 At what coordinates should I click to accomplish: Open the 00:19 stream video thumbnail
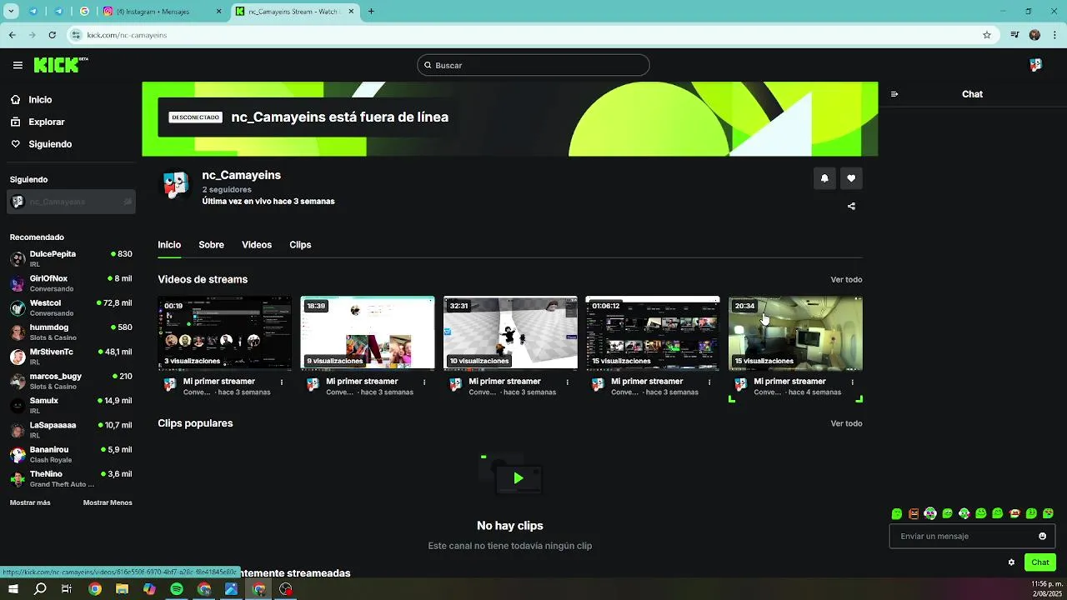[x=225, y=332]
